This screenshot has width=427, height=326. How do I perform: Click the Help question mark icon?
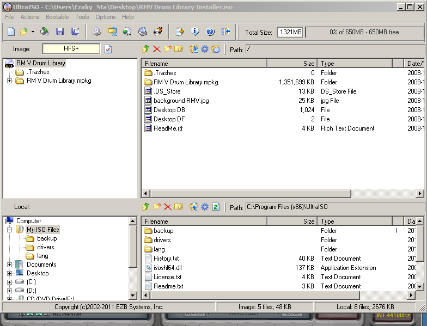coord(210,32)
